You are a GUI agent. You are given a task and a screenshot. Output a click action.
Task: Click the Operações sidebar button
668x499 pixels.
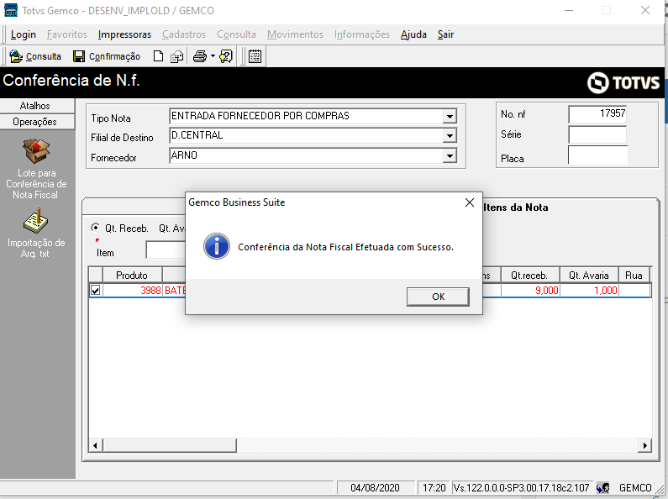[37, 122]
